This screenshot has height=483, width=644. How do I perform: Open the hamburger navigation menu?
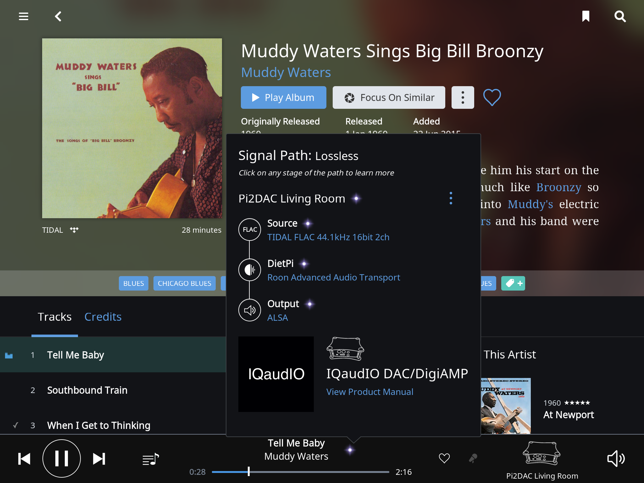pos(24,16)
